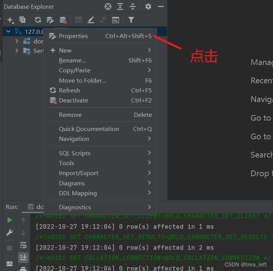Click the down arrow in Run panel

(x=23, y=233)
